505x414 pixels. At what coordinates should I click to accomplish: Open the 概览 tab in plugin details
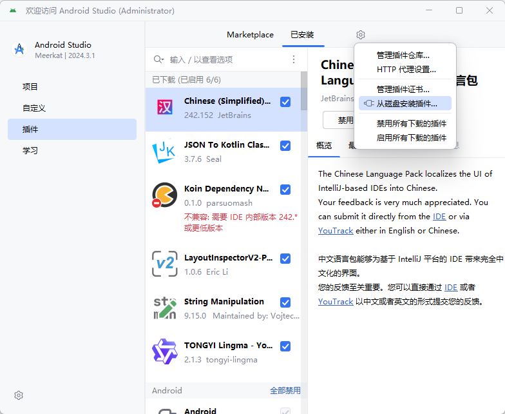tap(323, 146)
